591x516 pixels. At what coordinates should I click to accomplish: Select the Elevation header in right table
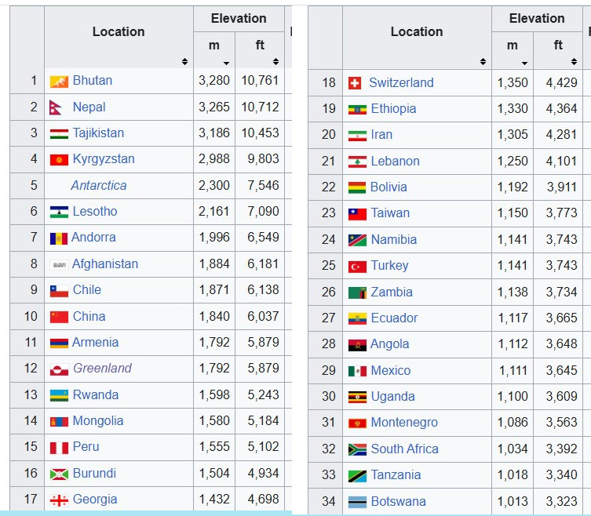coord(536,18)
